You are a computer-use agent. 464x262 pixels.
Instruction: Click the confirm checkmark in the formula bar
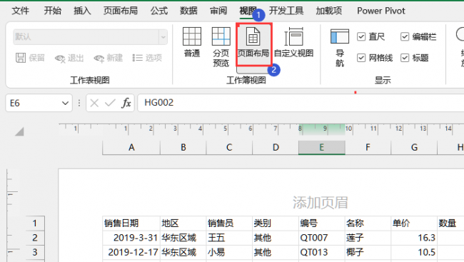point(110,103)
